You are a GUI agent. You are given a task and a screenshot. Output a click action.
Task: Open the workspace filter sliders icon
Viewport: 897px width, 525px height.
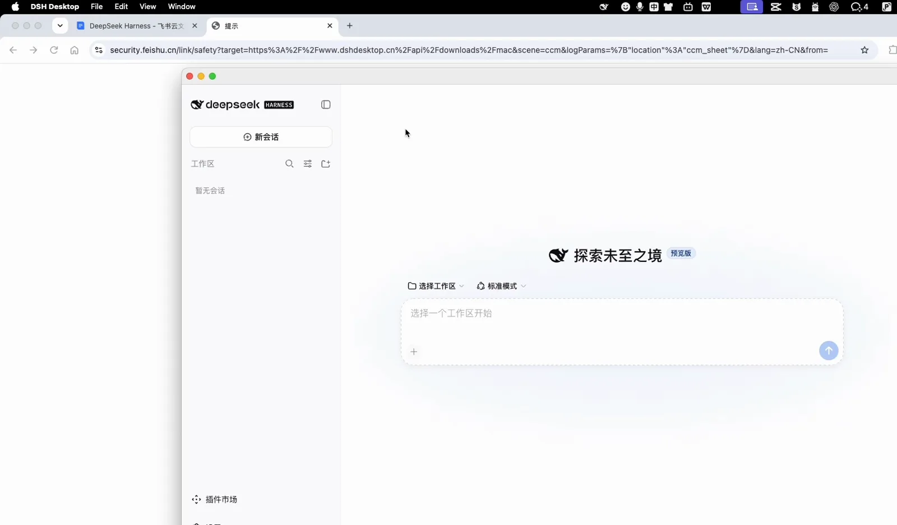pos(308,164)
